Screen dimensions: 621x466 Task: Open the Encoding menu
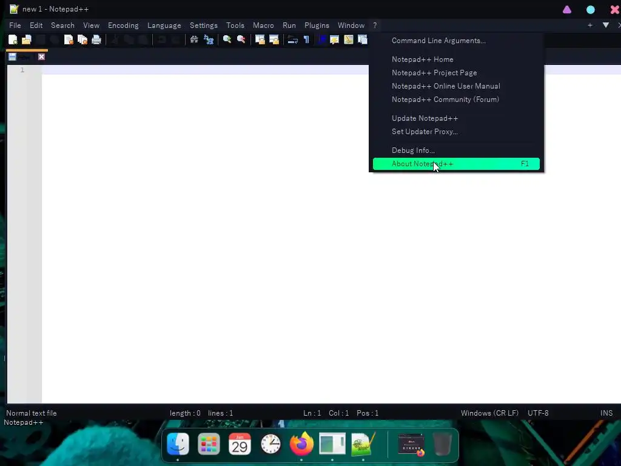click(x=123, y=25)
